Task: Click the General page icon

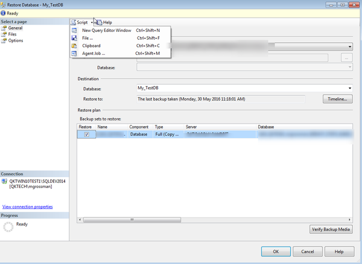Action: [x=4, y=28]
